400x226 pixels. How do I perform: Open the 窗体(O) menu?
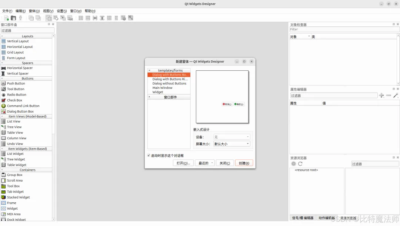click(x=34, y=11)
